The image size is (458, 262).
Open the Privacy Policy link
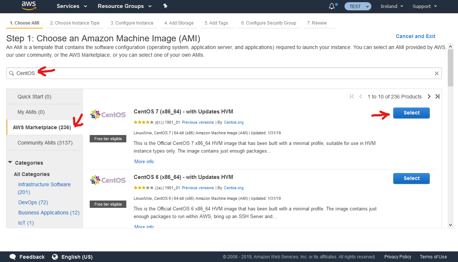coord(398,257)
